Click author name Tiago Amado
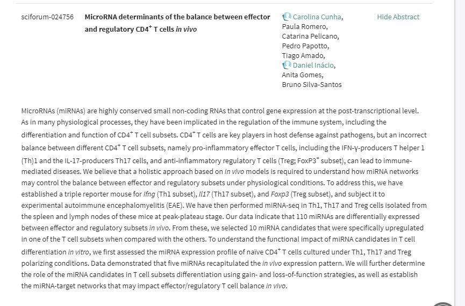 tap(303, 55)
